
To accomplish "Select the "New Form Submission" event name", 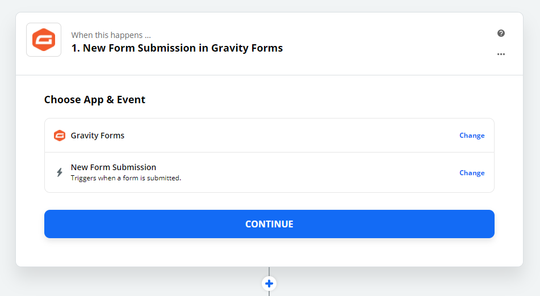I will click(114, 167).
